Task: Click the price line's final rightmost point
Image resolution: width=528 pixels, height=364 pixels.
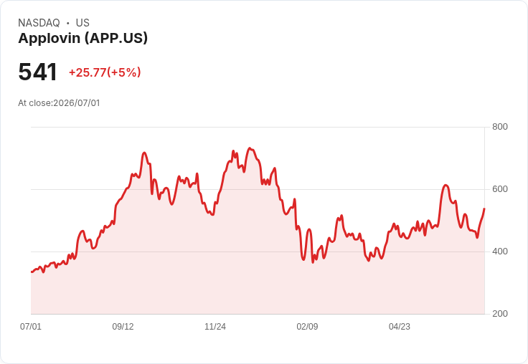Action: [484, 209]
